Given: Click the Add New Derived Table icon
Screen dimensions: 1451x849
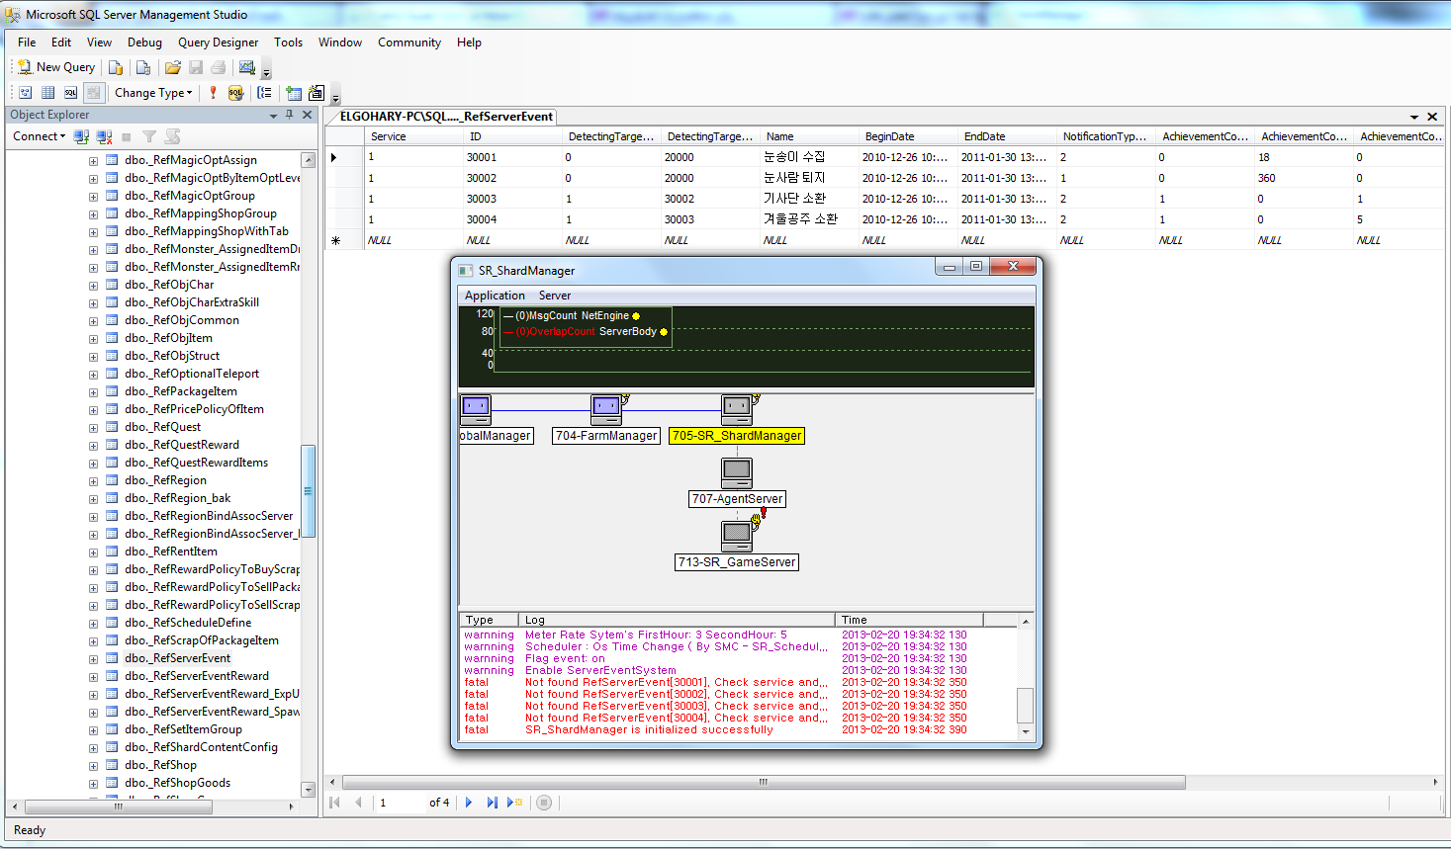Looking at the screenshot, I should tap(317, 93).
